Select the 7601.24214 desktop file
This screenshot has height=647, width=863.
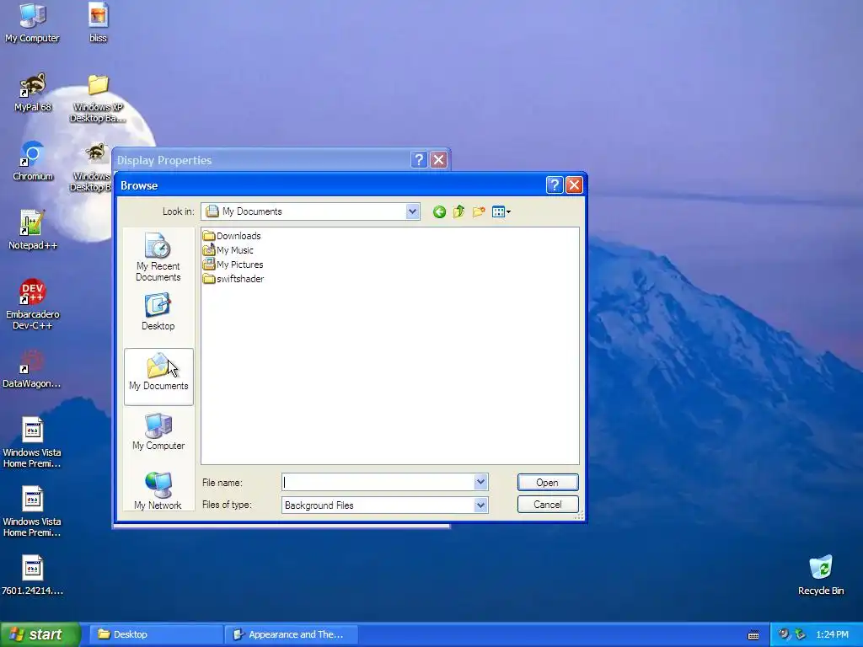click(x=33, y=575)
